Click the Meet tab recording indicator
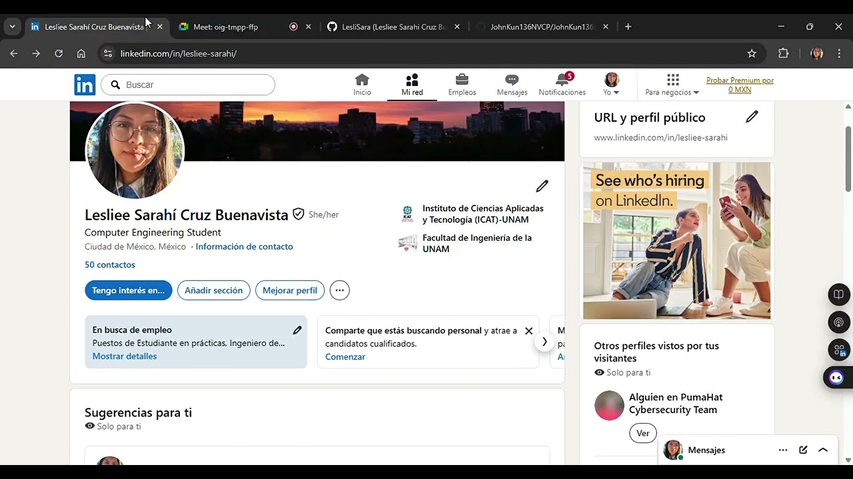This screenshot has width=853, height=479. 293,27
